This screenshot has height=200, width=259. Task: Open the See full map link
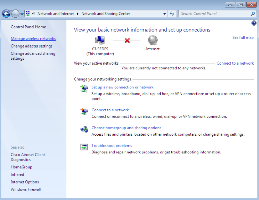point(243,37)
